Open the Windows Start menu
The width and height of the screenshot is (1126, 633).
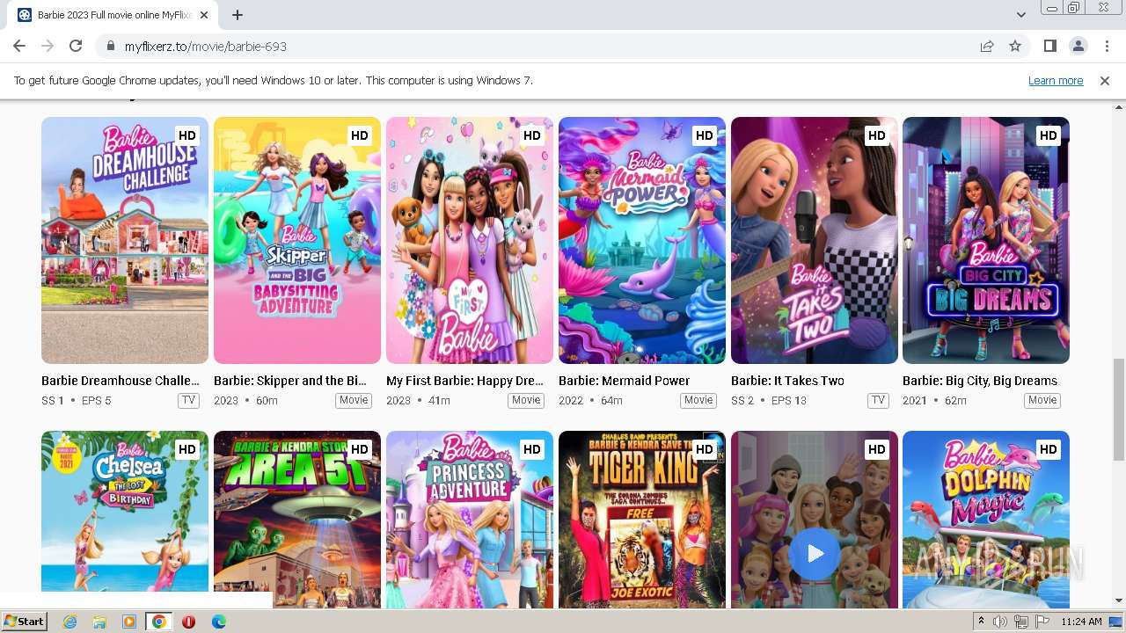point(24,622)
